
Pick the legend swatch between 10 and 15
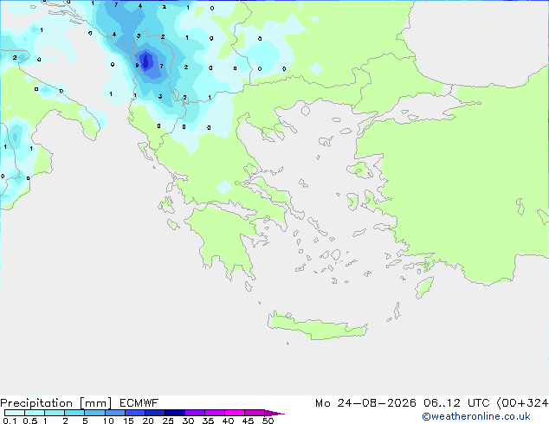click(114, 413)
